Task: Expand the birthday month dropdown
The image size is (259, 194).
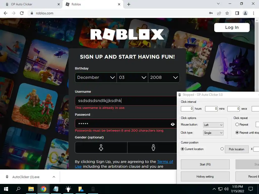Action: click(x=96, y=78)
